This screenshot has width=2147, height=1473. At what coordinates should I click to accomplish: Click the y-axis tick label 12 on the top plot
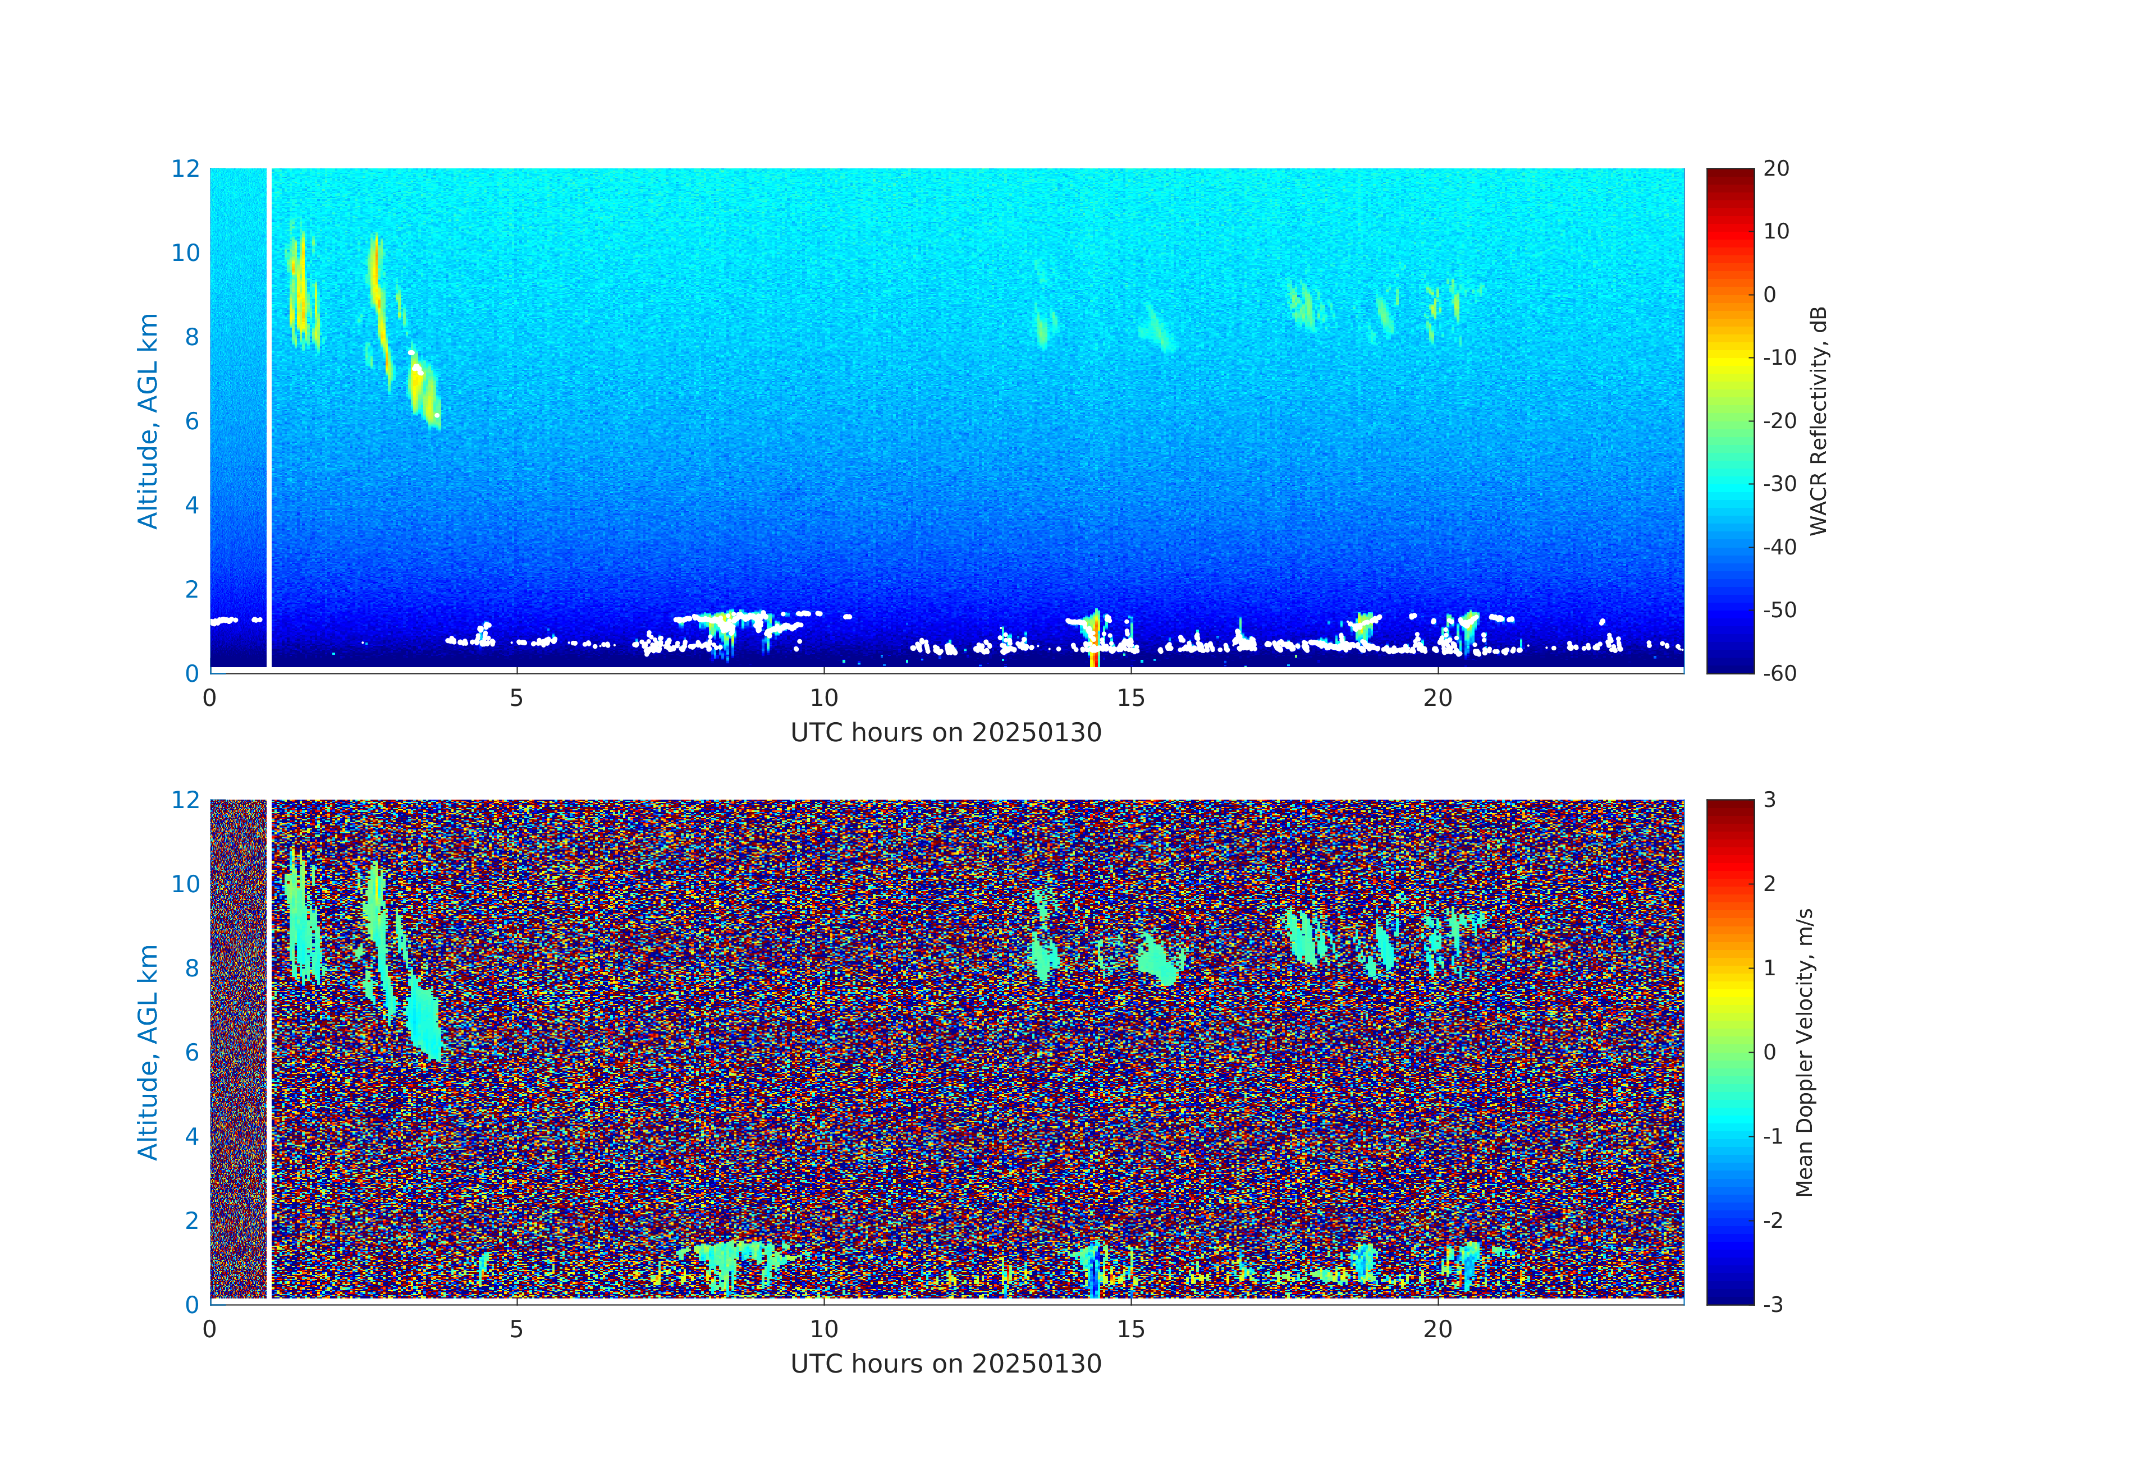pos(185,168)
